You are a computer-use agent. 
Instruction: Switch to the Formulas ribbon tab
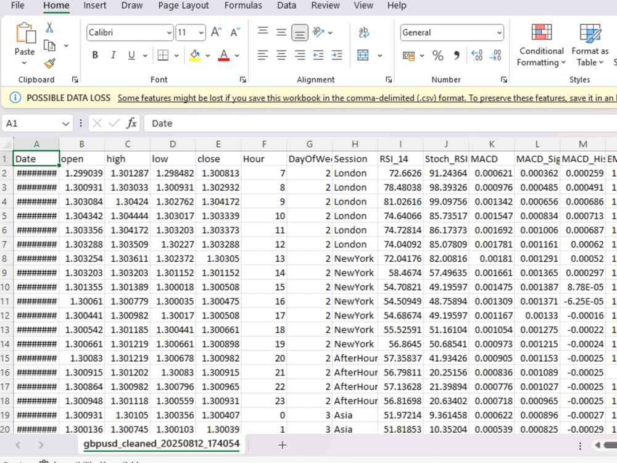click(242, 6)
